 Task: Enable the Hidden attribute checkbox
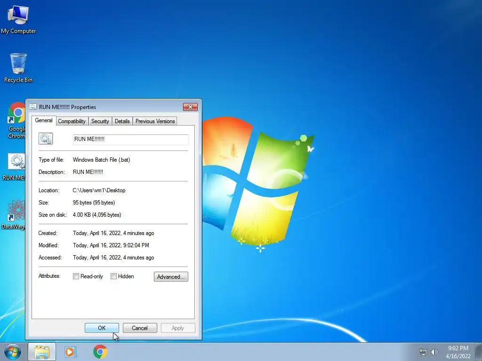tap(114, 276)
